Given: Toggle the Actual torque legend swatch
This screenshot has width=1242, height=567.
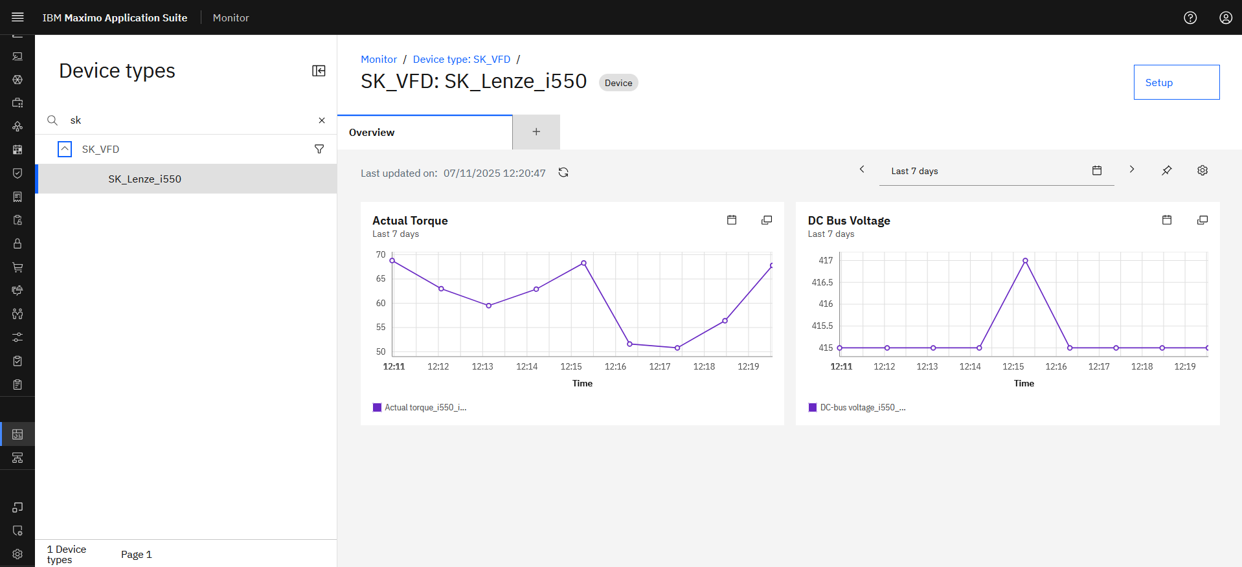Looking at the screenshot, I should pyautogui.click(x=377, y=407).
